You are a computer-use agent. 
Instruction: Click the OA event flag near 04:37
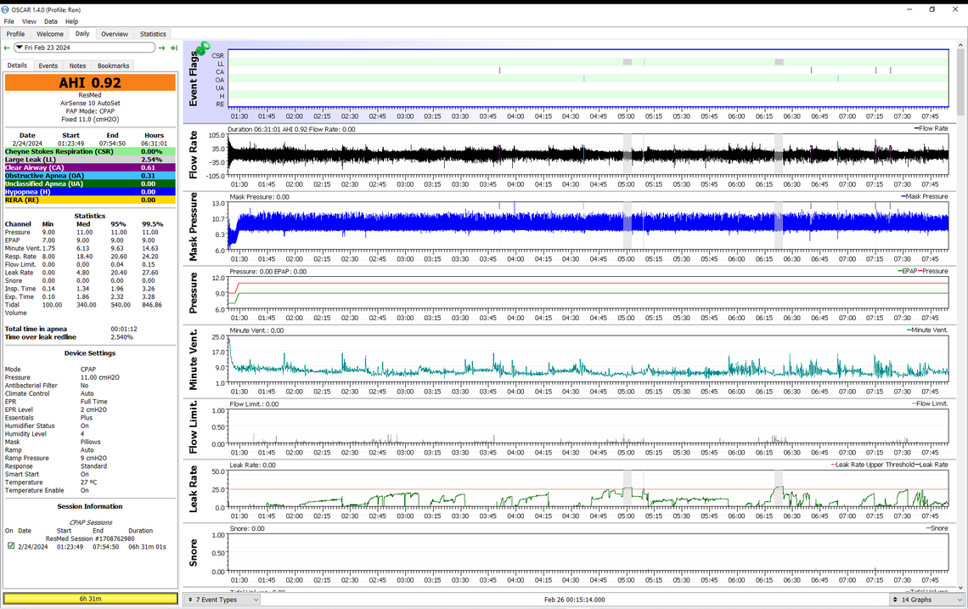[584, 79]
